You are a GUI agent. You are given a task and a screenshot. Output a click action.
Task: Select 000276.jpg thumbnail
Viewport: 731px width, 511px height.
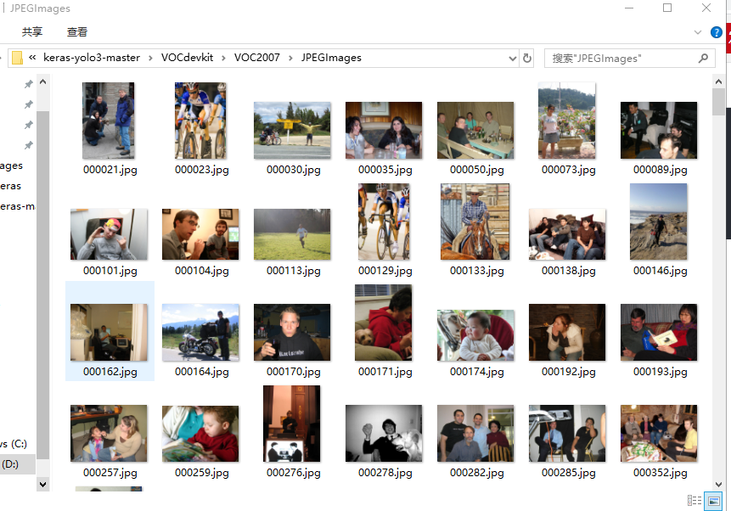[x=292, y=424]
